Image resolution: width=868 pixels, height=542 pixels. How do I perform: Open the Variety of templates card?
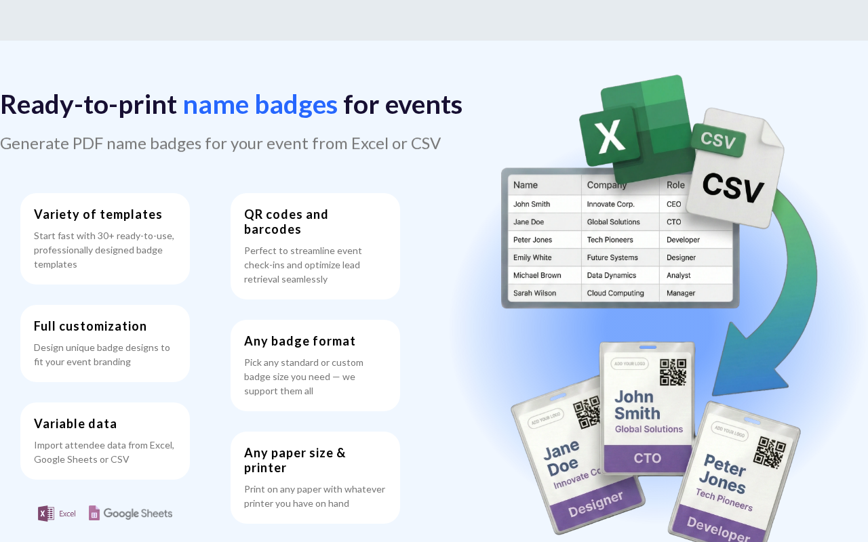[x=105, y=239]
